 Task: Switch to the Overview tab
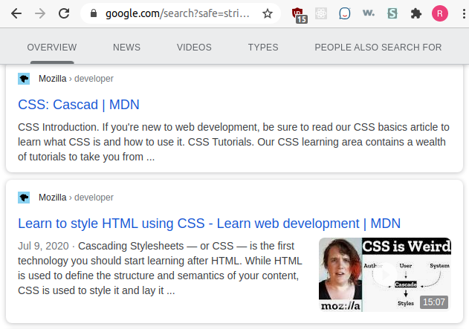[x=52, y=48]
